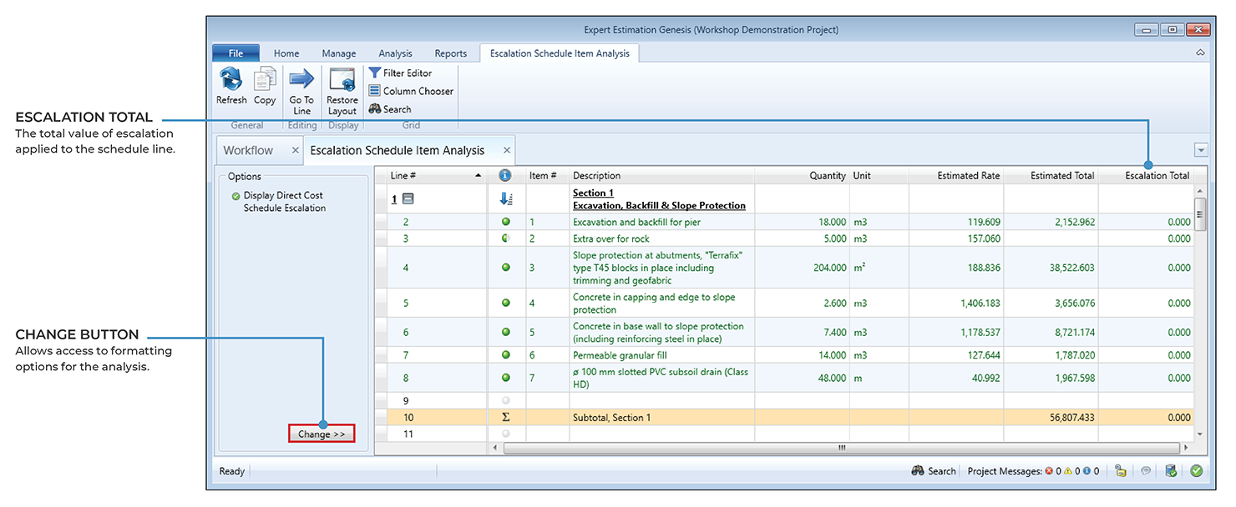Open the Go To Line tool

(x=301, y=81)
